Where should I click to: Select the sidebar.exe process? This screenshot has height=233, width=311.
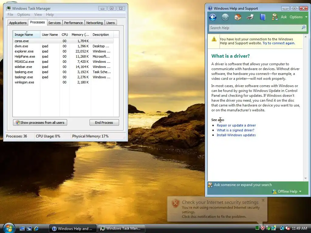coord(63,67)
